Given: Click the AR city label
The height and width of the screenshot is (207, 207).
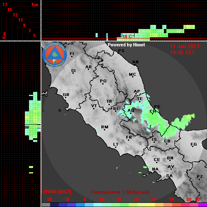Looking at the screenshot, I should 89,67.
